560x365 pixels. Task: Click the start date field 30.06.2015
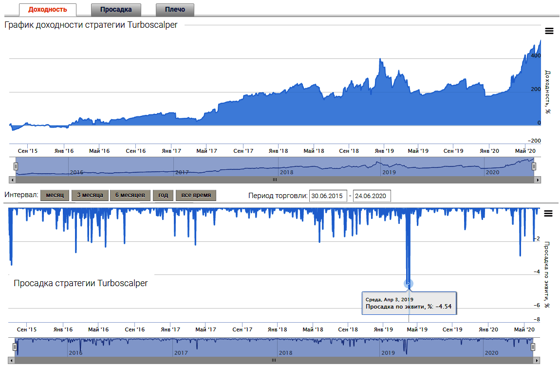pyautogui.click(x=328, y=196)
